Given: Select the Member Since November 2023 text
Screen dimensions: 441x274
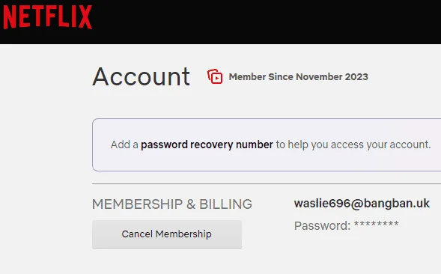Looking at the screenshot, I should 299,77.
